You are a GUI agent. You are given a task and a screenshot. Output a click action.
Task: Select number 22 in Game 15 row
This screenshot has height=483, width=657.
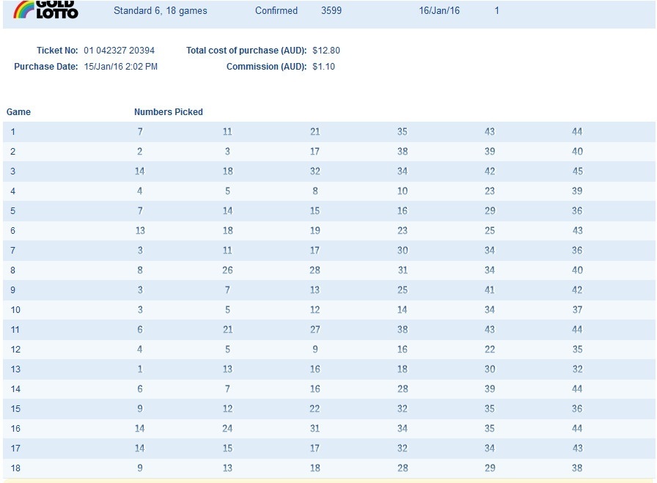tap(315, 409)
